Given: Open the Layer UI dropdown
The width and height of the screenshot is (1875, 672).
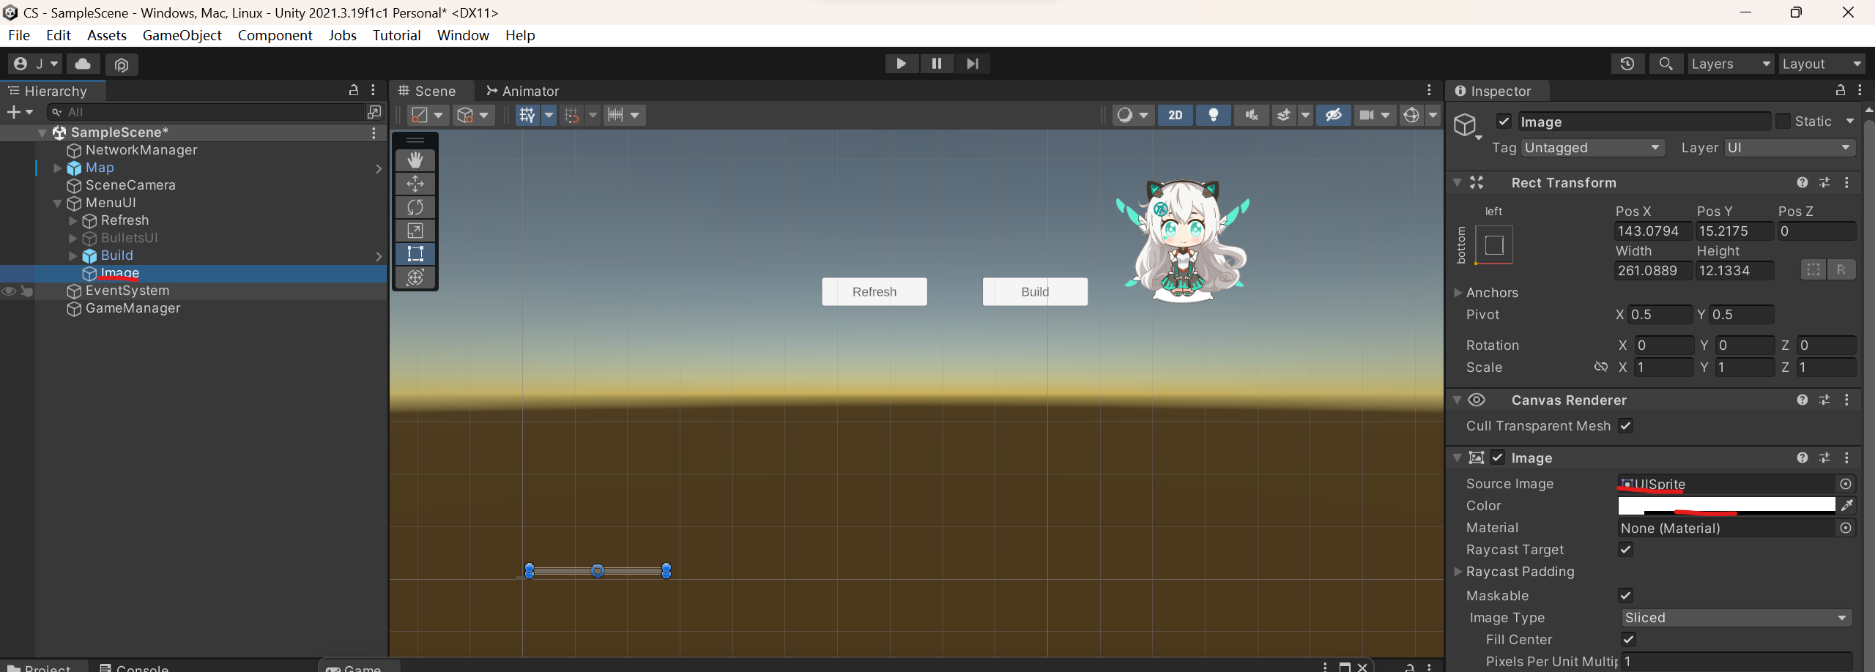Looking at the screenshot, I should click(x=1789, y=148).
